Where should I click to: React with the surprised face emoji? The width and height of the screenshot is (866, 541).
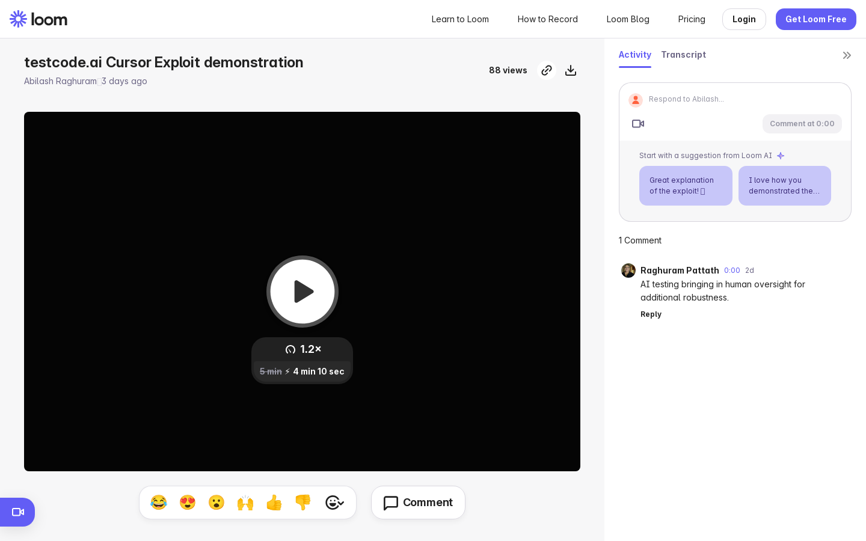point(216,503)
